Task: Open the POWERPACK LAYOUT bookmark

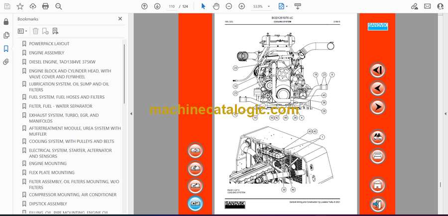Action: [49, 44]
